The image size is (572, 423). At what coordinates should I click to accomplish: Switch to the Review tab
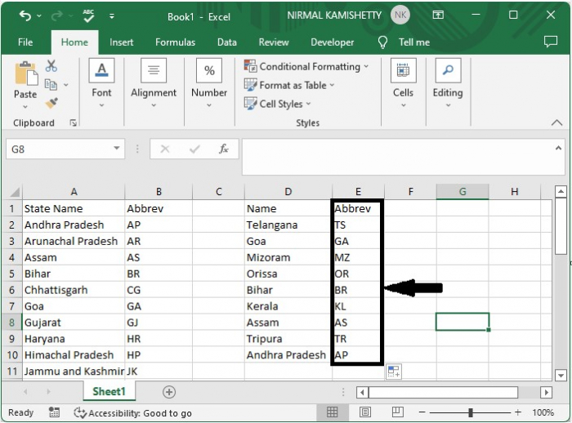274,42
